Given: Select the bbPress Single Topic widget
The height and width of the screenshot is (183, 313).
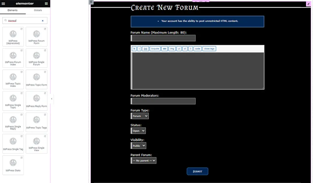Looking at the screenshot, I should click(13, 101).
